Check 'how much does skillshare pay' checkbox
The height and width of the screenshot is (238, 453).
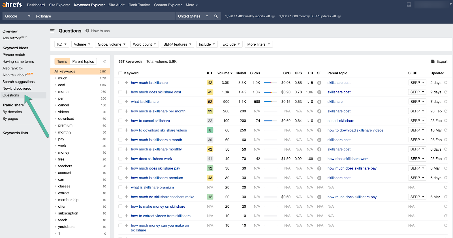[x=120, y=168]
